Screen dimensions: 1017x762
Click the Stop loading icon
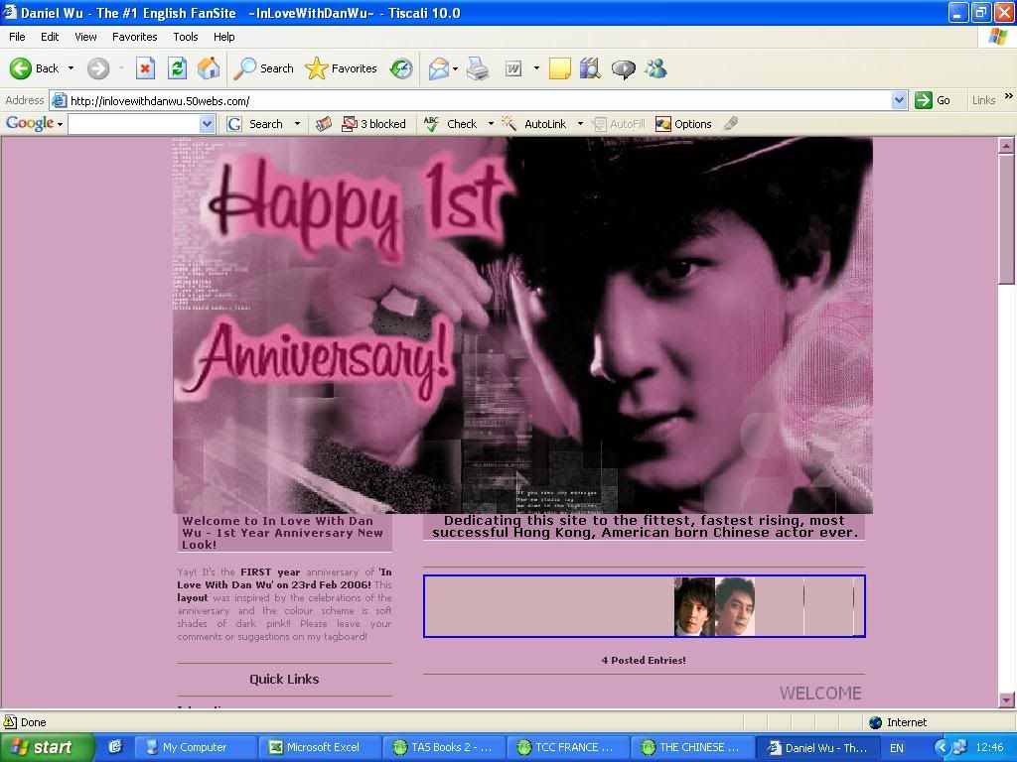[x=145, y=68]
